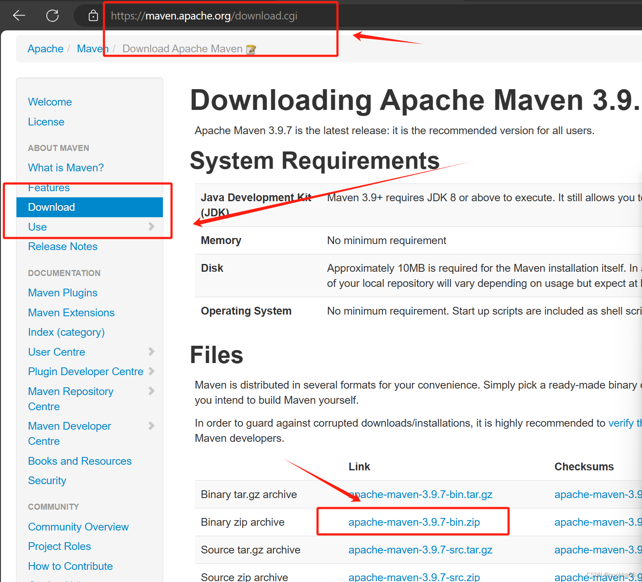
Task: Click the Link column header
Action: click(359, 467)
